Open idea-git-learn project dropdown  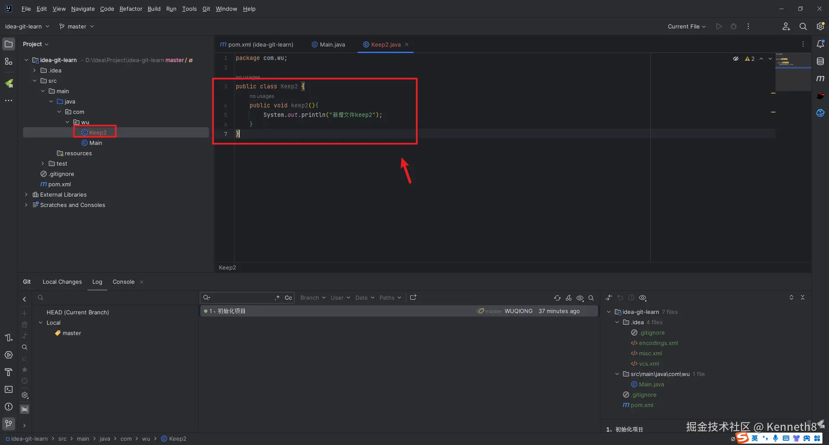pos(27,26)
